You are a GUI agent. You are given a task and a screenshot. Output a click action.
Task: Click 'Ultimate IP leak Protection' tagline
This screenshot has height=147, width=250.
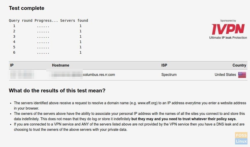[x=228, y=38]
